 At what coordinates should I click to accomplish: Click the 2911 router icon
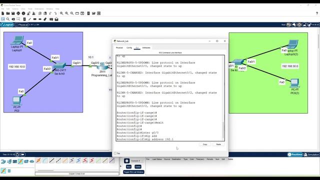102,66
